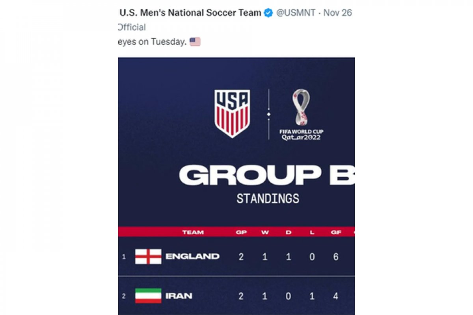Click the W column header
Image resolution: width=473 pixels, height=315 pixels.
(265, 232)
